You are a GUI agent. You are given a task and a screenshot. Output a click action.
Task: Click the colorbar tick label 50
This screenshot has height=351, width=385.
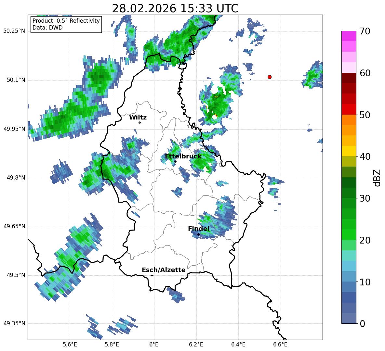tap(365, 115)
